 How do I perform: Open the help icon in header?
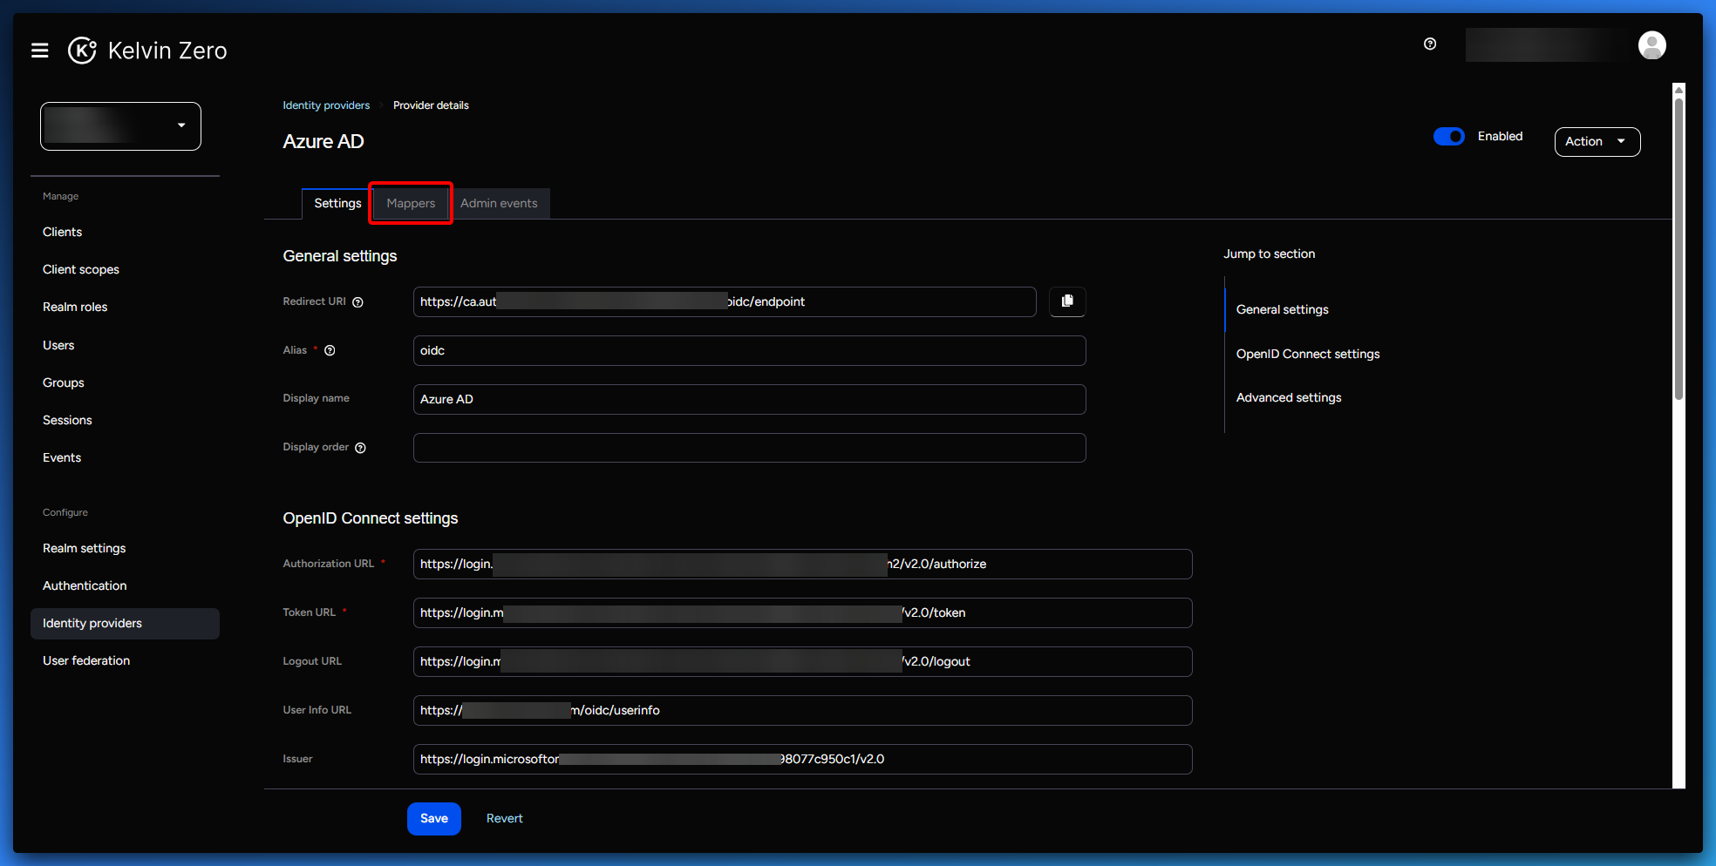click(1430, 44)
